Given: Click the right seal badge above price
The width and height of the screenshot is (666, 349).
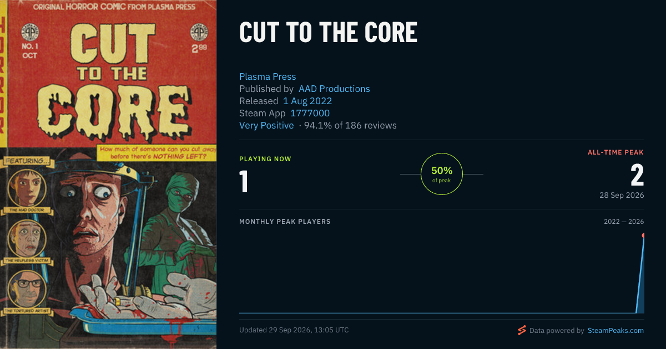Looking at the screenshot, I should click(x=198, y=30).
